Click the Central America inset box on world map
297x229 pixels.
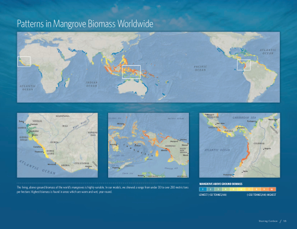[244, 65]
